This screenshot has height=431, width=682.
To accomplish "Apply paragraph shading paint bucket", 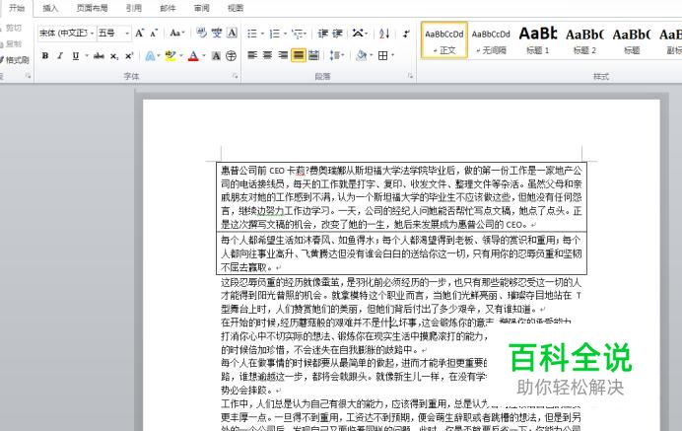I will 361,55.
